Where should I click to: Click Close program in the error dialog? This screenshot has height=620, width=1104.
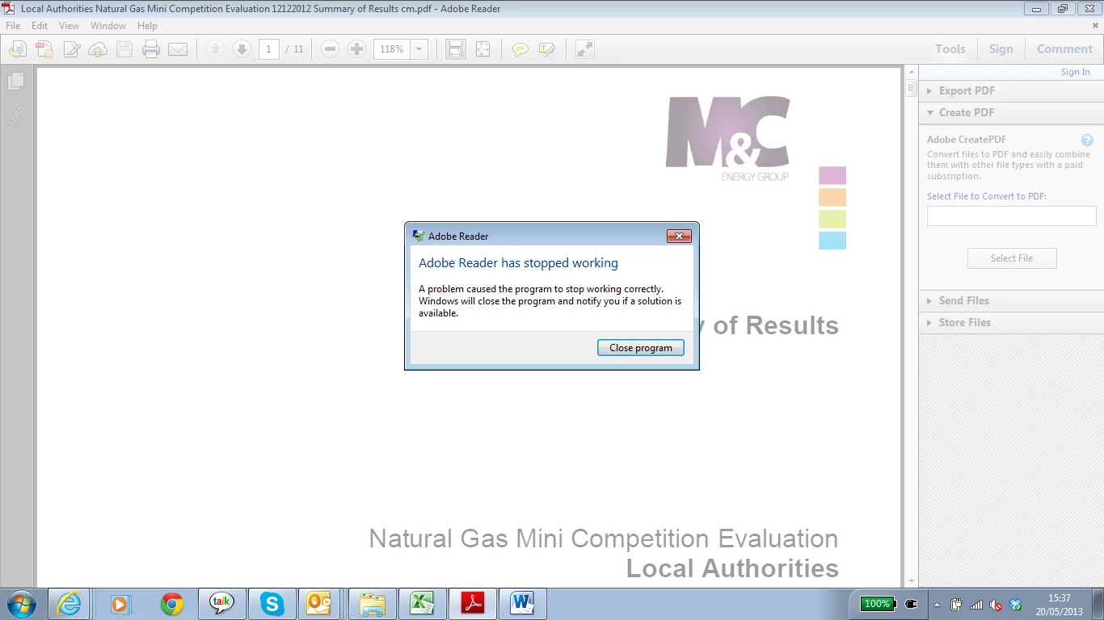pyautogui.click(x=641, y=348)
